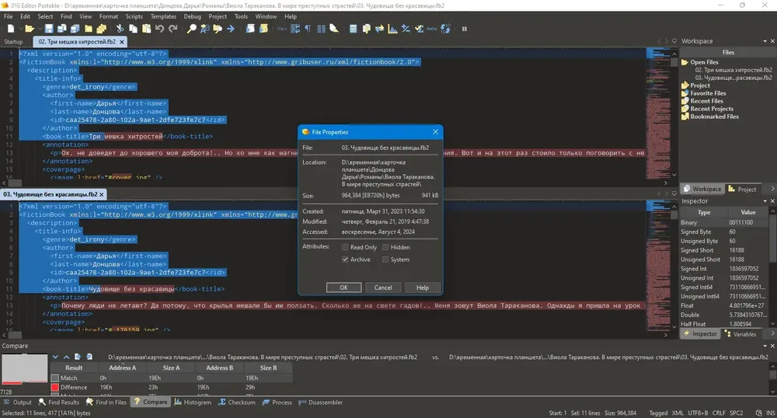The image size is (777, 418).
Task: Expand the Workspace panel options arrow
Action: pyautogui.click(x=765, y=41)
